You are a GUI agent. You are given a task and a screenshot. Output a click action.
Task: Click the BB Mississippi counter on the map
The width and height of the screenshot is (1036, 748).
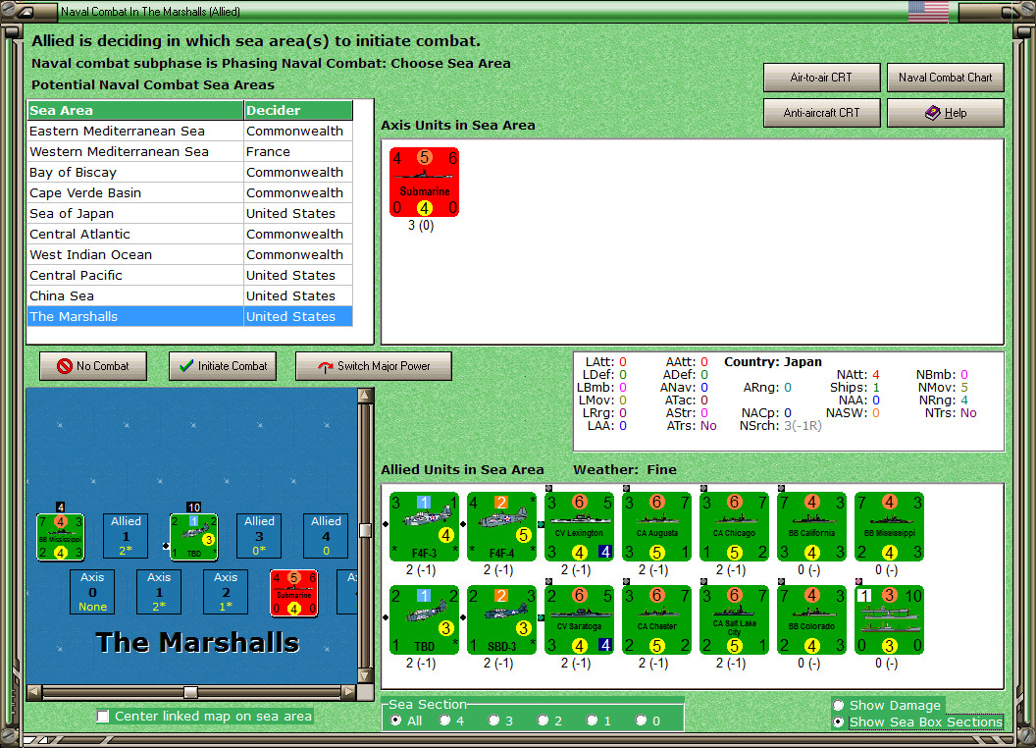[x=60, y=537]
